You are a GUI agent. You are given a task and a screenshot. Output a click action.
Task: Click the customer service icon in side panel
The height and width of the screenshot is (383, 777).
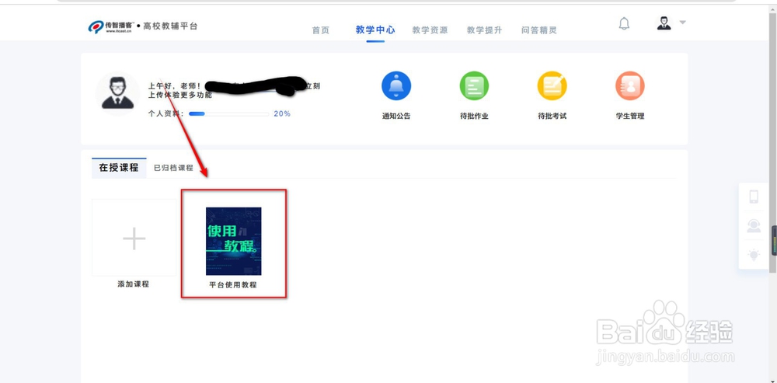(754, 226)
